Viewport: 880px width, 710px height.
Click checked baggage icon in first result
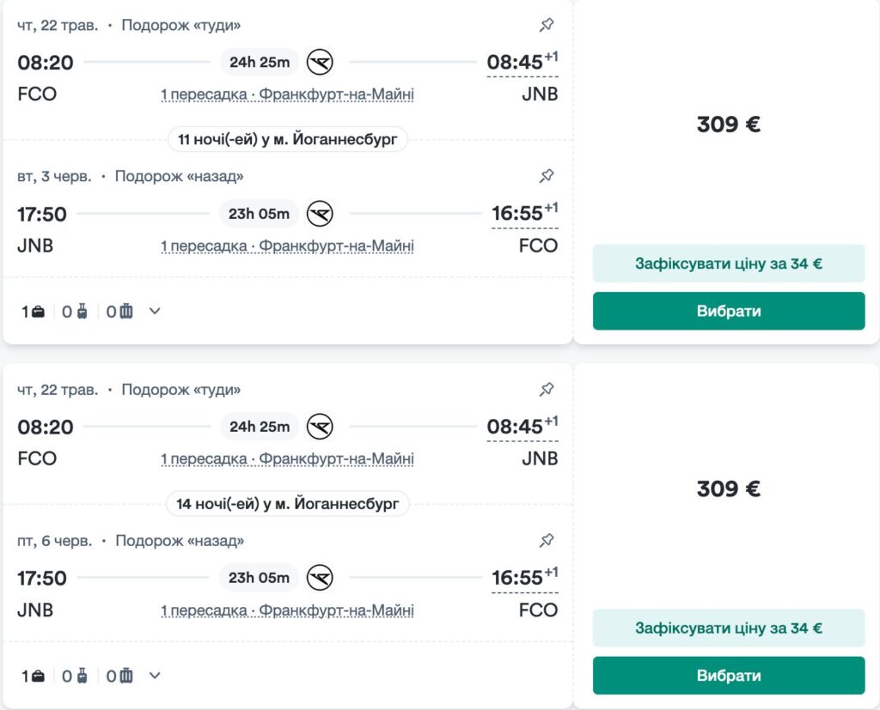coord(126,312)
